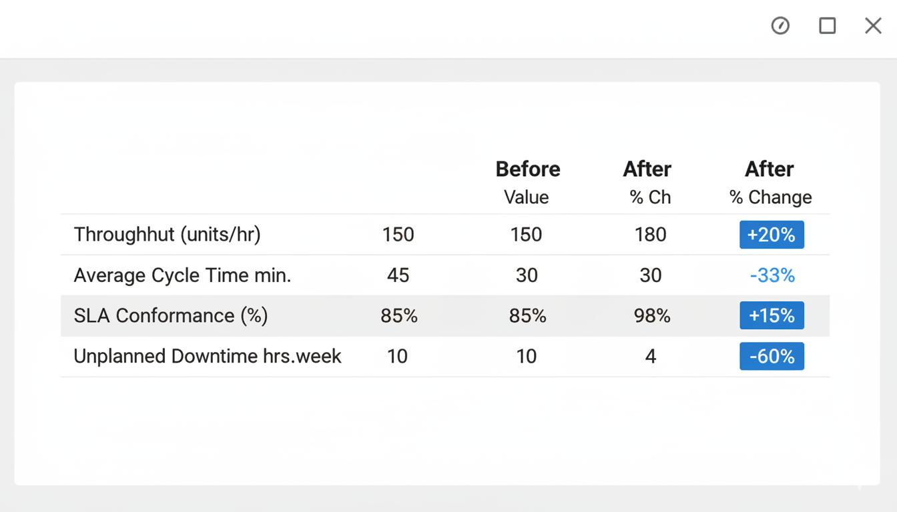Click the 85% Before value for SLA Conformance
The image size is (897, 512).
coord(527,315)
